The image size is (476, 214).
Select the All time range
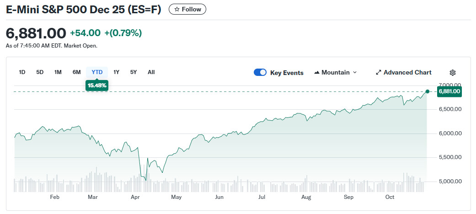[151, 72]
